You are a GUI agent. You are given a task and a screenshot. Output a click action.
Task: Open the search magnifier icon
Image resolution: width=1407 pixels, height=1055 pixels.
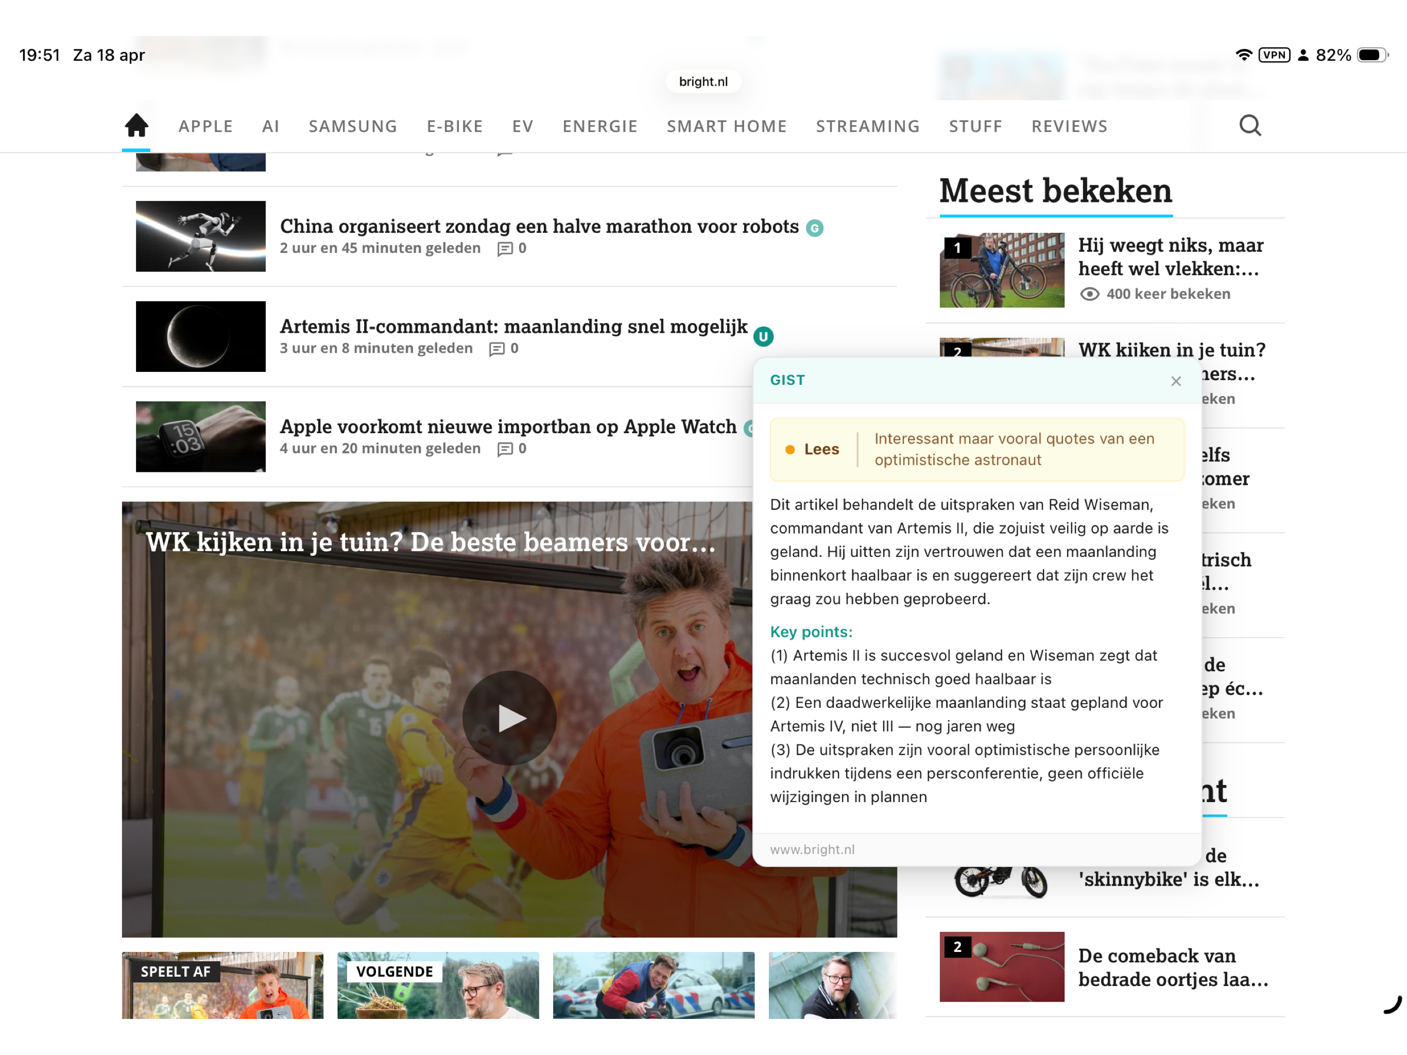(1249, 125)
